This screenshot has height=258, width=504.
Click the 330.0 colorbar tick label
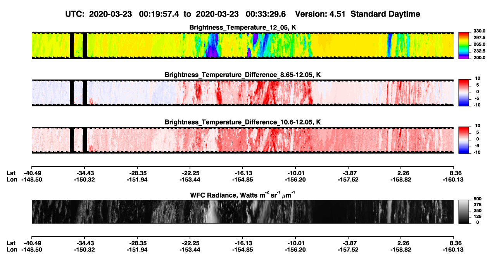(x=479, y=31)
